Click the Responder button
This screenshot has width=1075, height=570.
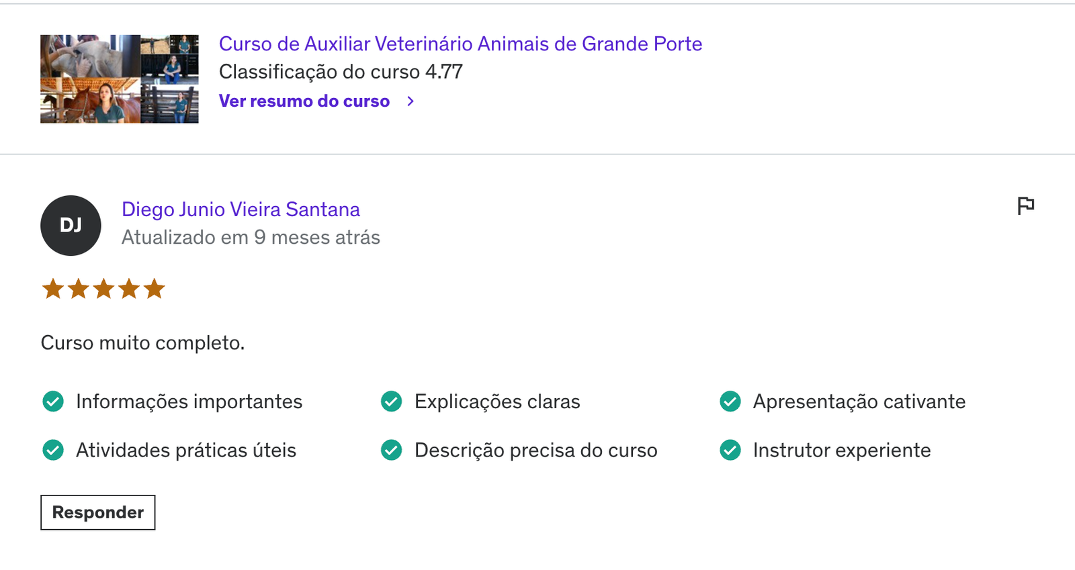(98, 512)
